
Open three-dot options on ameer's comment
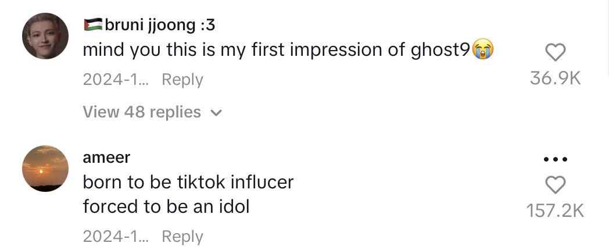click(556, 159)
